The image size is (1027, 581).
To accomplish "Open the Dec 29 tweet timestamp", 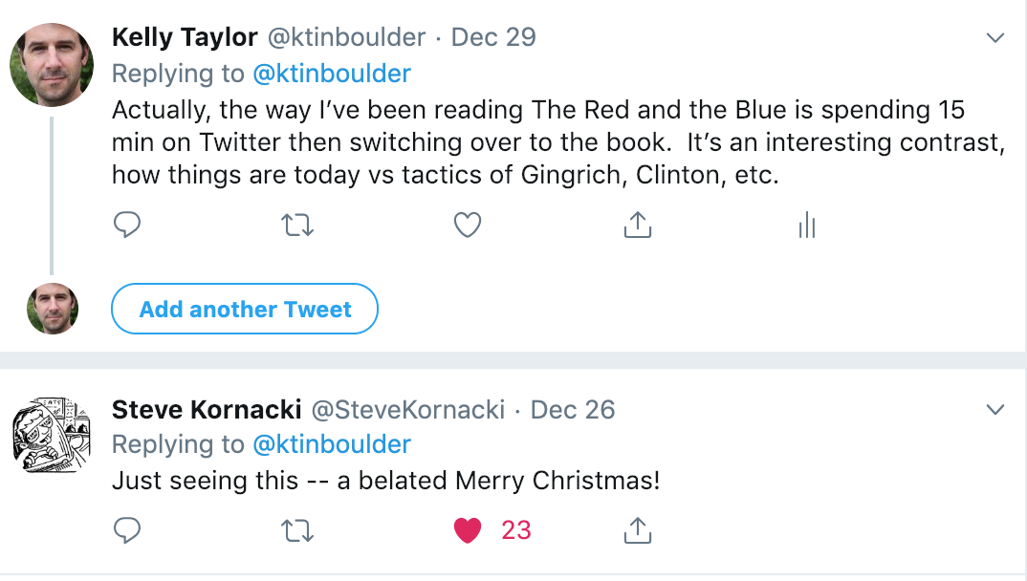I will coord(493,37).
